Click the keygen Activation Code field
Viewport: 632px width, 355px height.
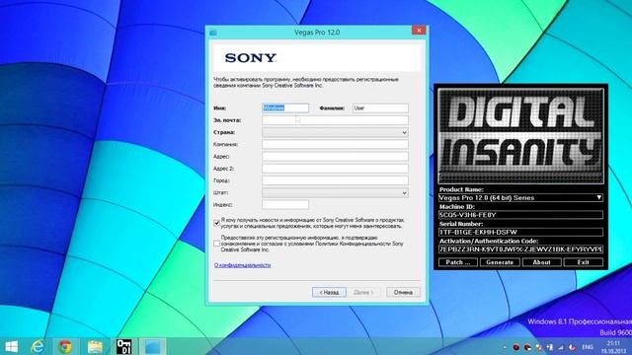(x=520, y=249)
